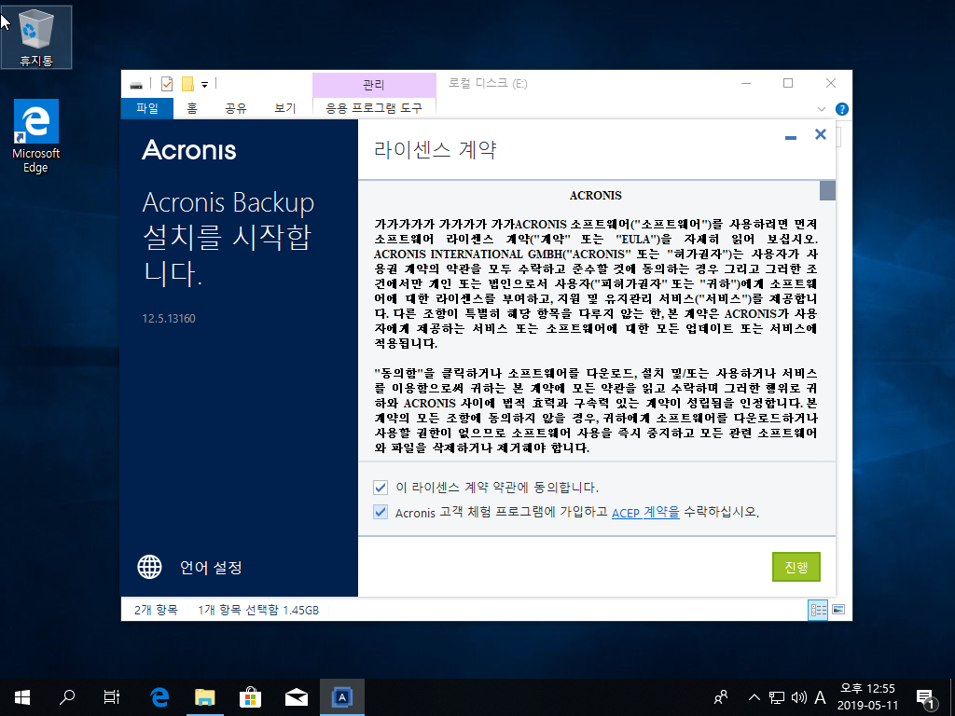
Task: Open the 공유 ribbon tab
Action: (x=236, y=108)
